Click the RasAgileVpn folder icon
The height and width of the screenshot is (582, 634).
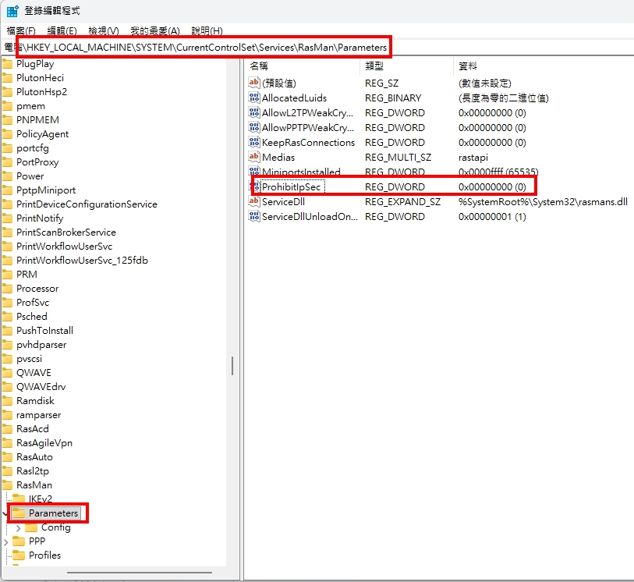[8, 443]
